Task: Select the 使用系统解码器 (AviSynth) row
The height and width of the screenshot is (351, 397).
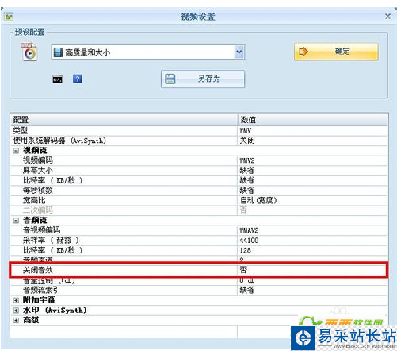Action: pos(199,141)
